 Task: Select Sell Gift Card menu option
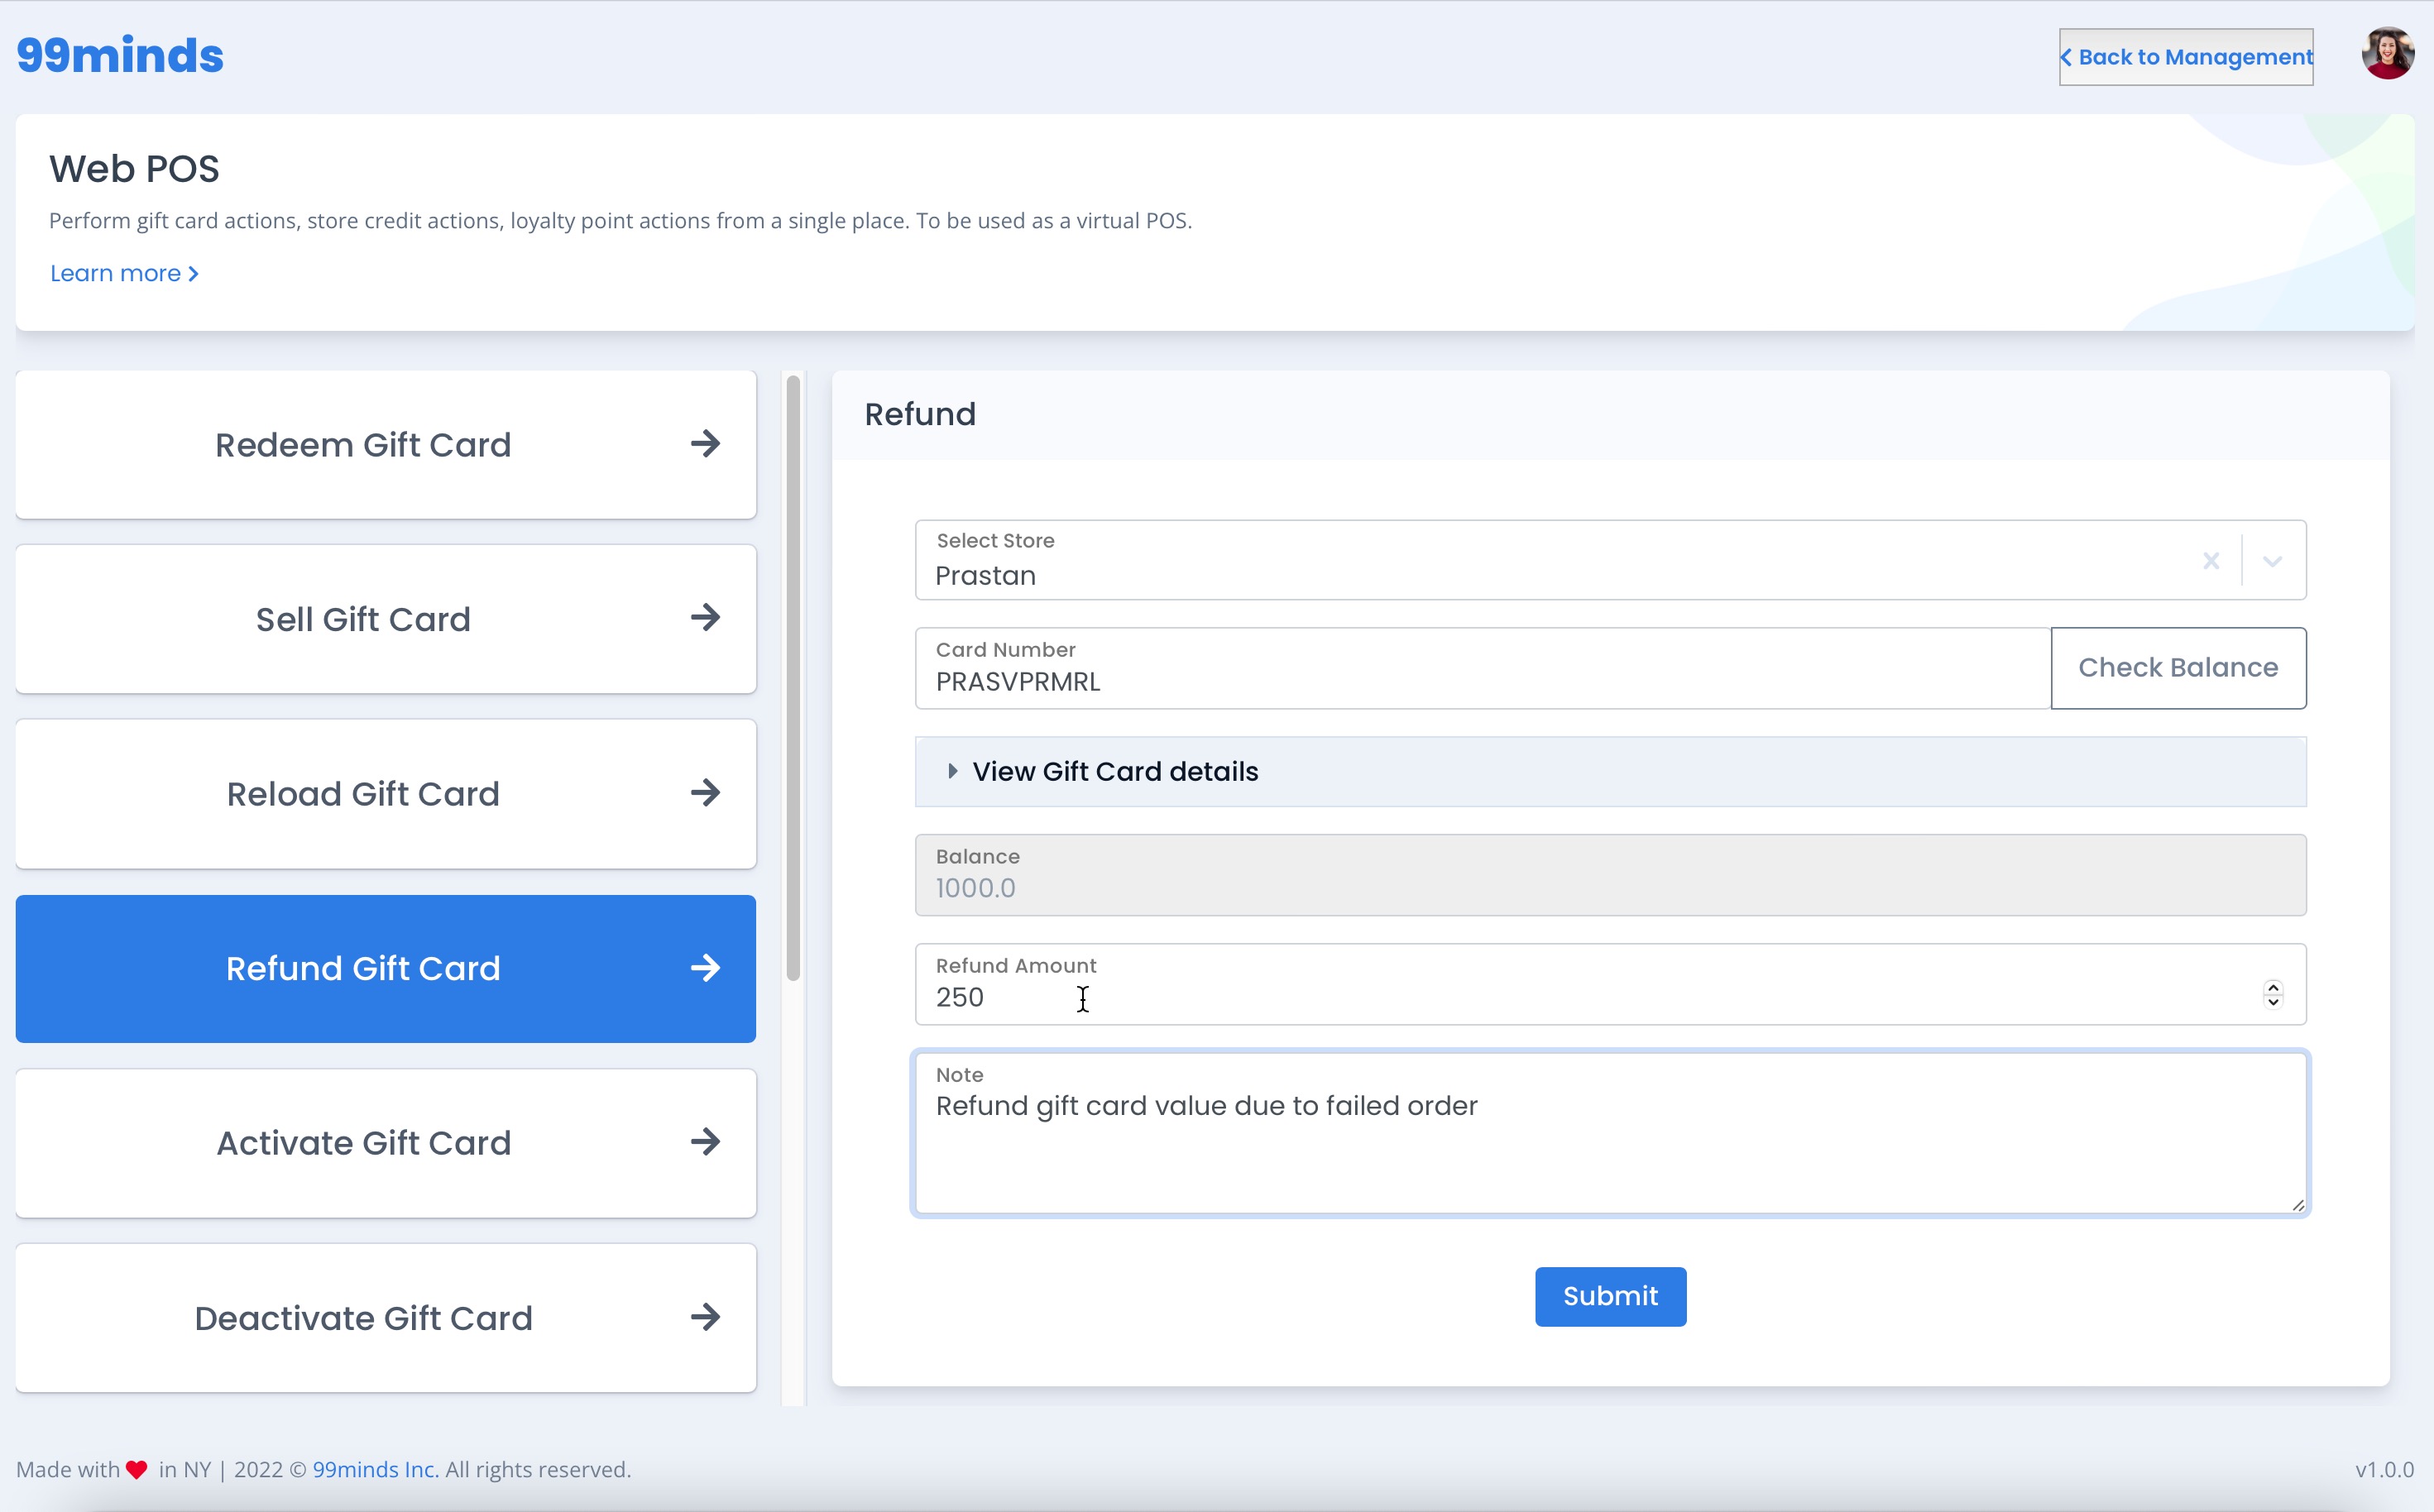pos(386,619)
